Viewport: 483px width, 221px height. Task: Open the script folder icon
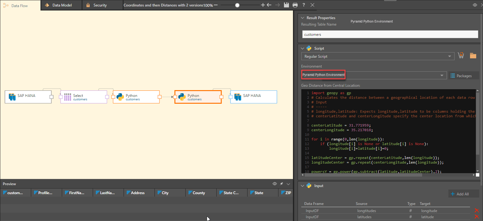click(x=473, y=56)
